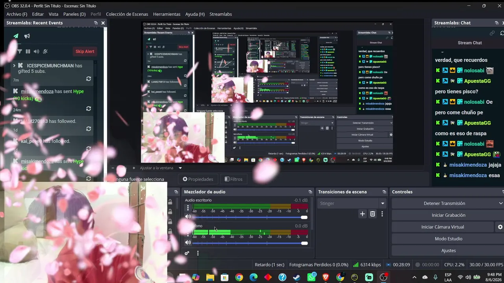Click nolosabi username in first chat message
The width and height of the screenshot is (504, 283).
(474, 71)
